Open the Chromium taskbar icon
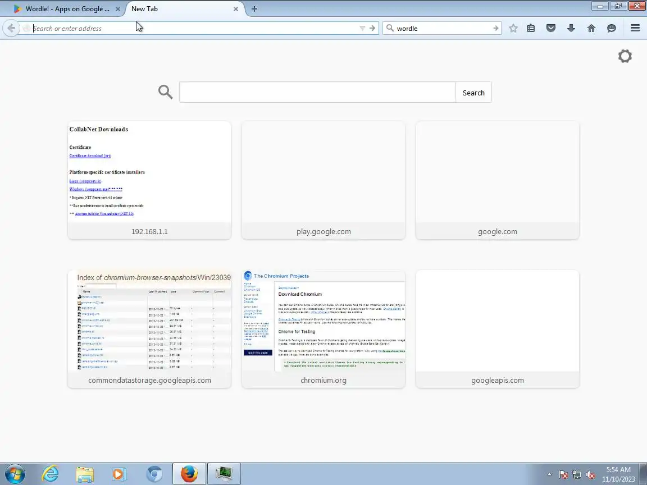 [154, 474]
